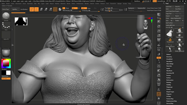Expand the Layers subpalette
187x105 pixels.
click(x=168, y=68)
